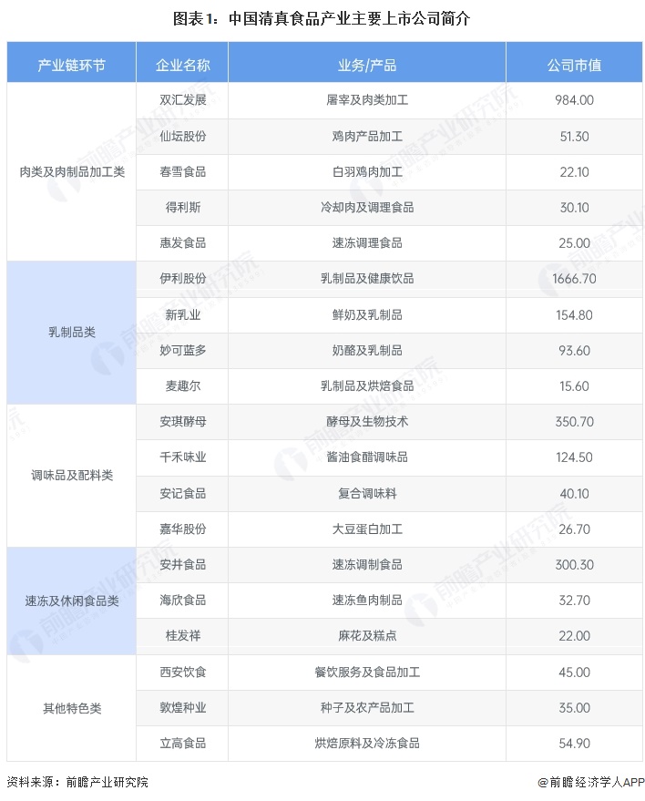The image size is (645, 801).
Task: Click the 54.90 market value
Action: [574, 744]
